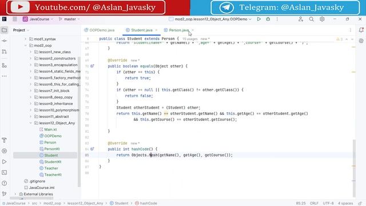Switch to the OOPDemo.java tab
Screen dimensions: 366x206
100,30
